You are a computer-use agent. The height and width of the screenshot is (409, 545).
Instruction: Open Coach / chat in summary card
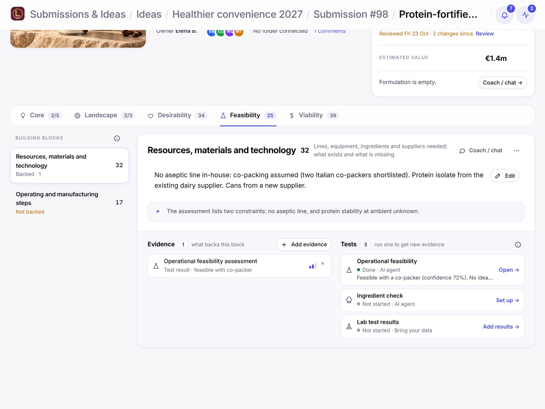click(503, 83)
